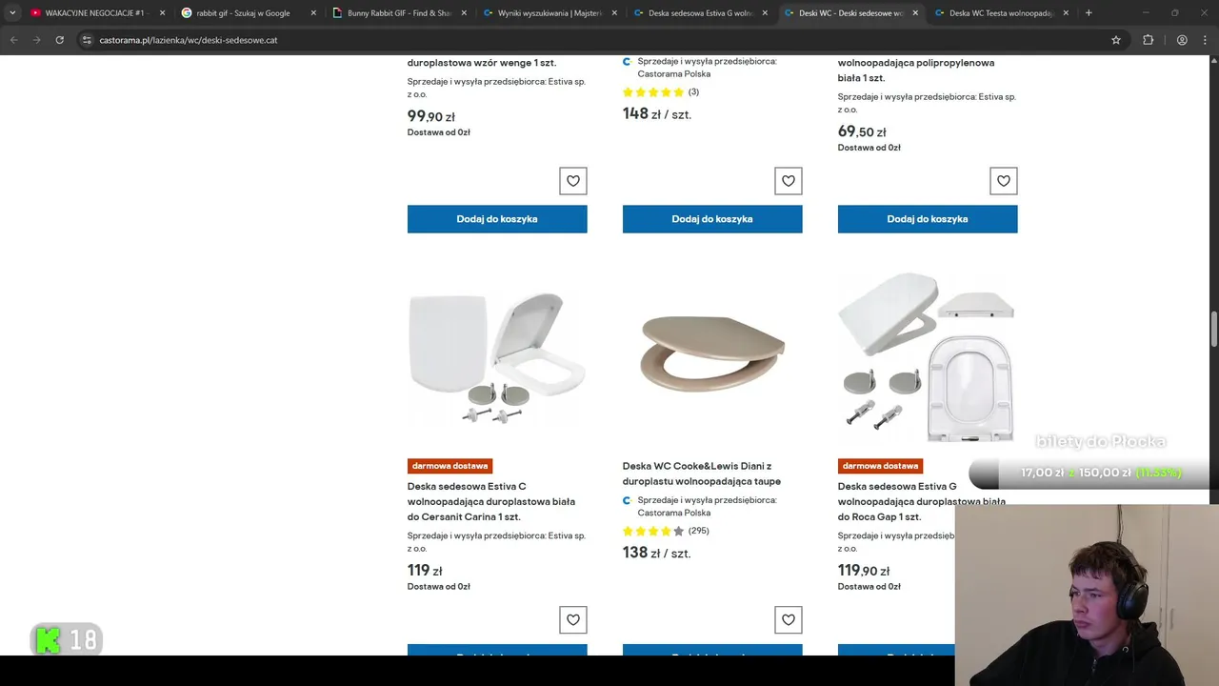1219x686 pixels.
Task: Open Chrome three-dot menu
Action: 1205,40
